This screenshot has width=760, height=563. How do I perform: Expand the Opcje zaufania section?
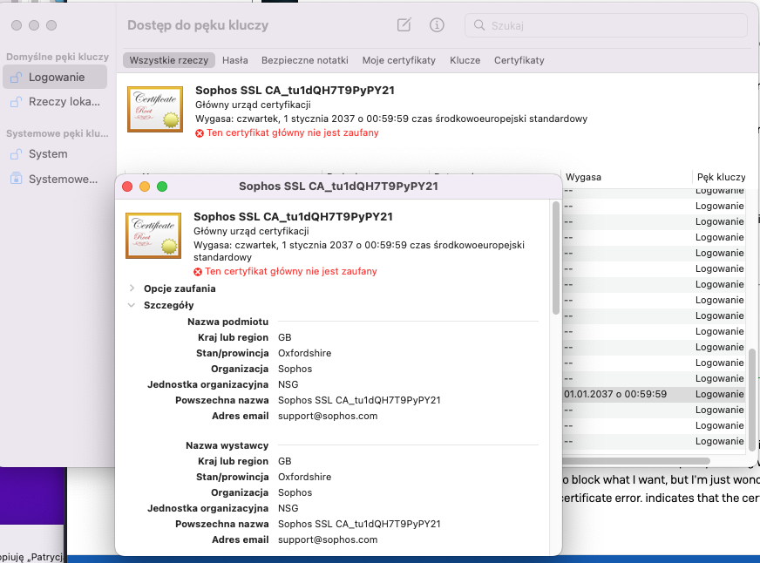(x=132, y=288)
